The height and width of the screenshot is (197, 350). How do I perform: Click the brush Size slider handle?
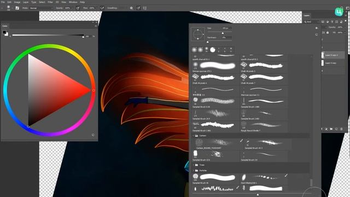tap(223, 33)
